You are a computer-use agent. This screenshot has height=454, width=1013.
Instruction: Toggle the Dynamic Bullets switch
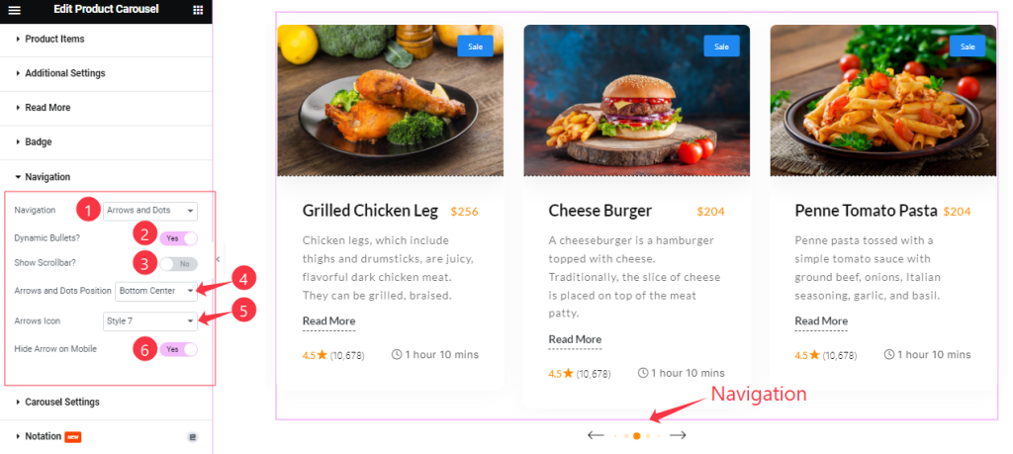point(178,238)
